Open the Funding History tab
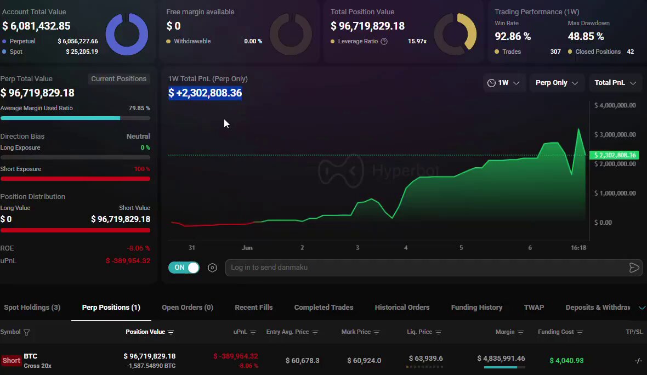The width and height of the screenshot is (647, 375). [x=476, y=308]
